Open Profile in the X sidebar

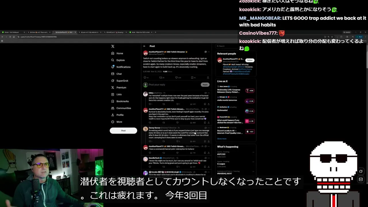[117, 115]
